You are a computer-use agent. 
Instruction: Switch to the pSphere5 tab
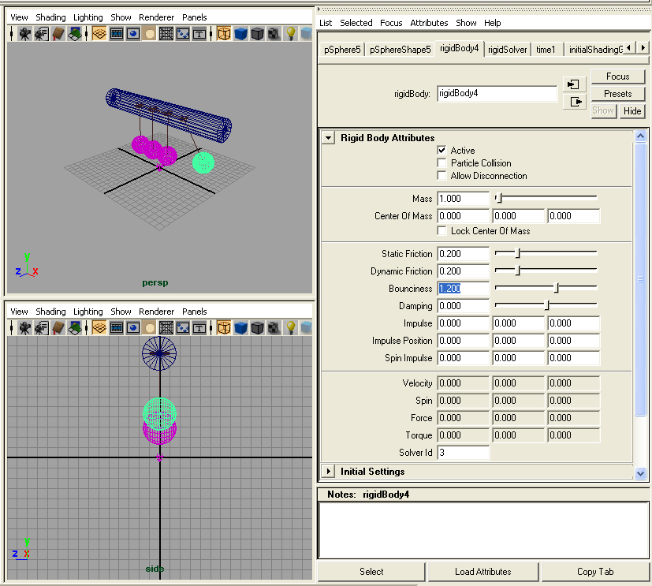(342, 50)
